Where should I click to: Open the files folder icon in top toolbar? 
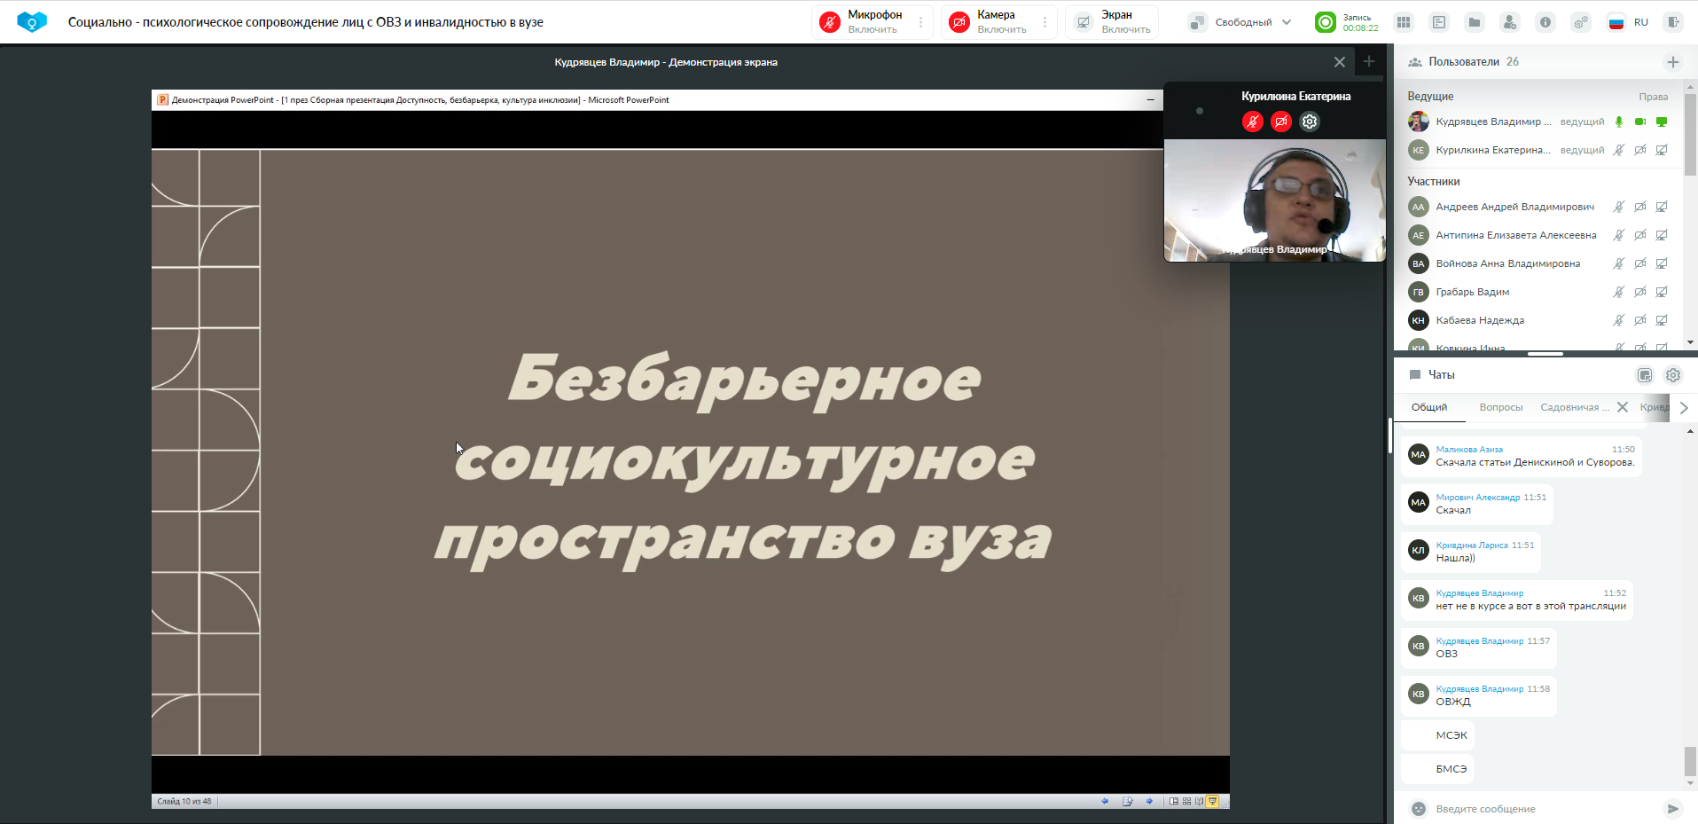(x=1475, y=22)
